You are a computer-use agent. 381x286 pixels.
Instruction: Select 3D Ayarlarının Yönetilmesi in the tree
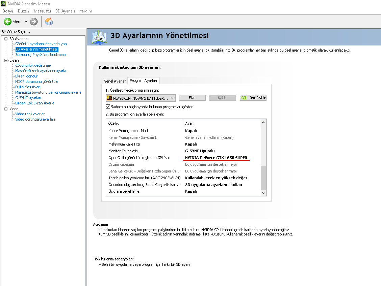pos(36,49)
